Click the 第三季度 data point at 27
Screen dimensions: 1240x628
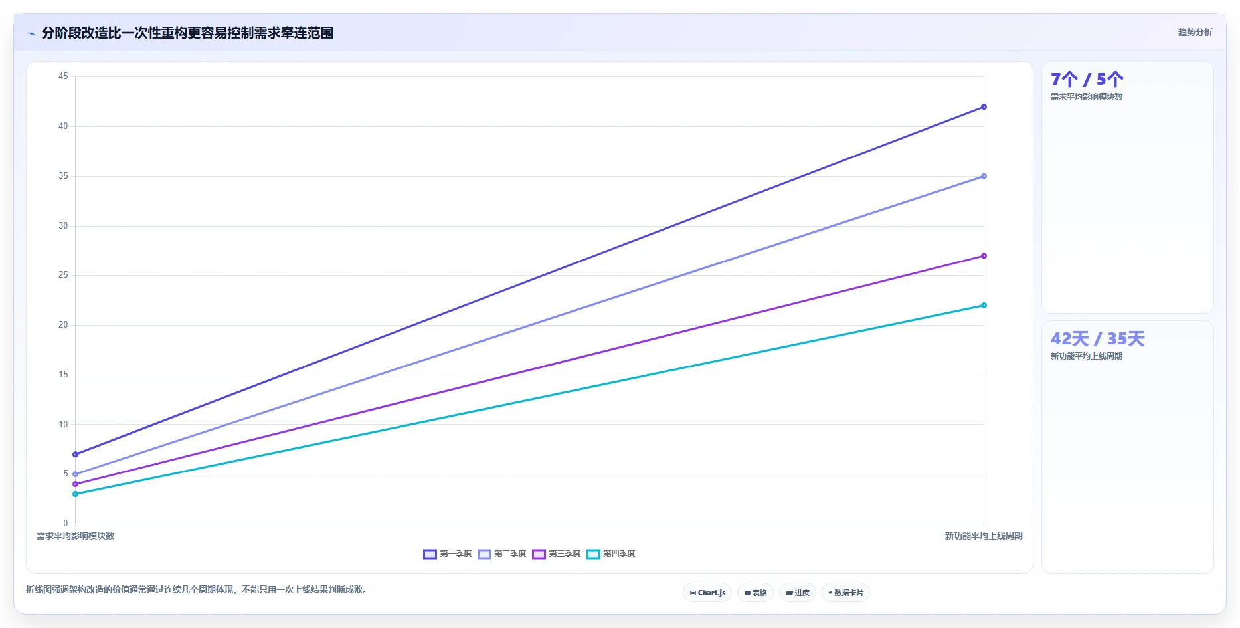(x=984, y=256)
